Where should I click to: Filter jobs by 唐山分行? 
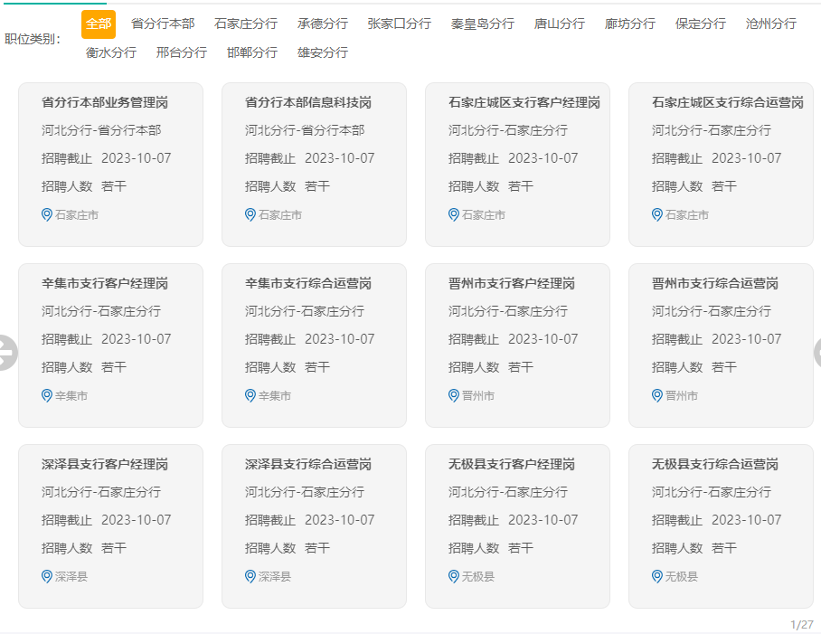[560, 24]
